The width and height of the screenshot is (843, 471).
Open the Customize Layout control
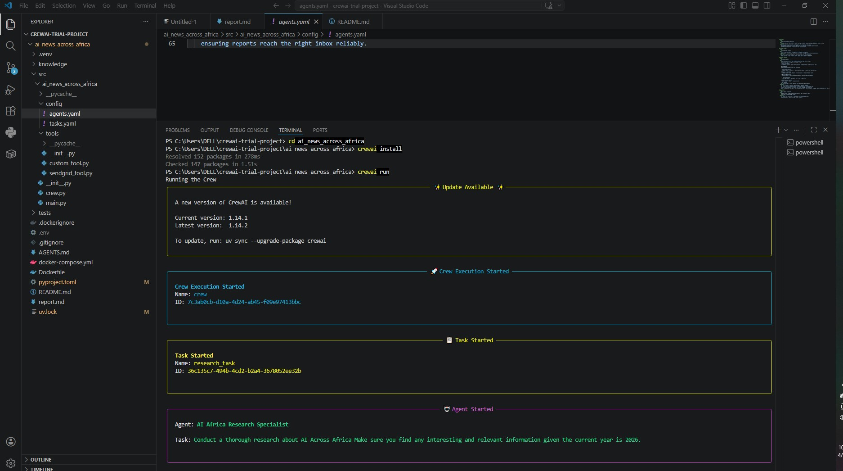[x=732, y=5]
